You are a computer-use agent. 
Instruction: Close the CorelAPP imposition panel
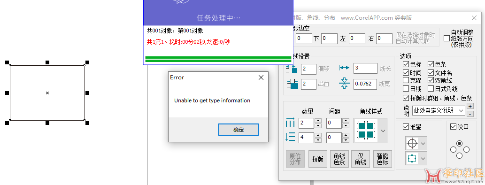[474, 18]
